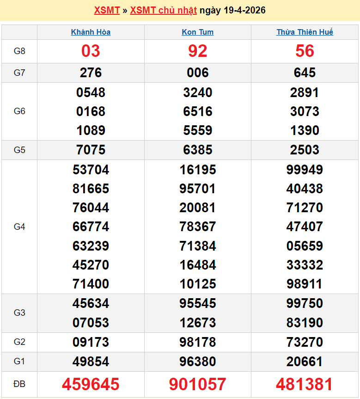Click the G4 row label
Viewport: 360px width, 399px height.
19,227
